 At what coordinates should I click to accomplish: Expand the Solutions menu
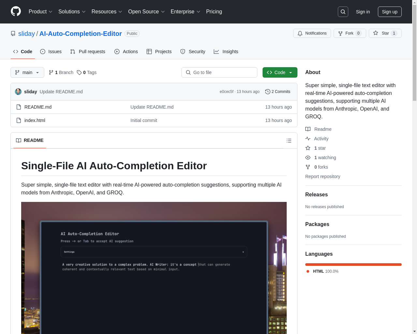tap(72, 12)
